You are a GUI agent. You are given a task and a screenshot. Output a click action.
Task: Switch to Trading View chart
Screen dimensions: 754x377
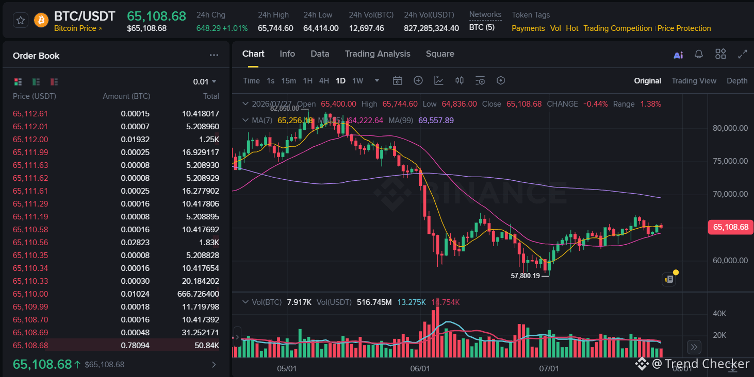coord(694,80)
